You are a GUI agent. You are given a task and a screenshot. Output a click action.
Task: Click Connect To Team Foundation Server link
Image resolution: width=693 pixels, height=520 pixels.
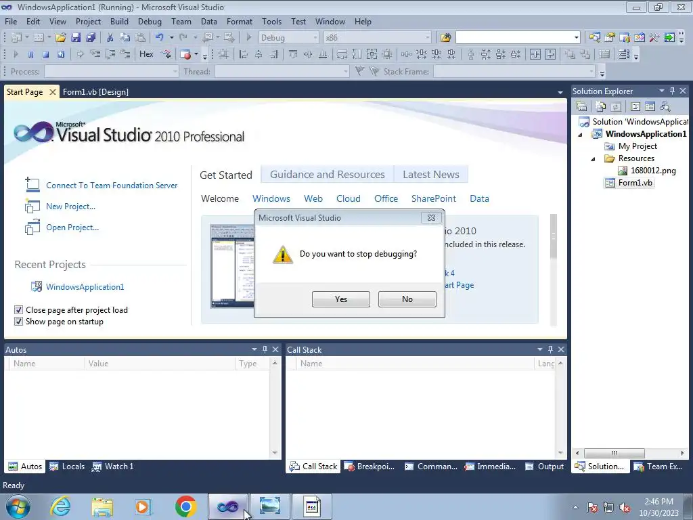(x=112, y=186)
